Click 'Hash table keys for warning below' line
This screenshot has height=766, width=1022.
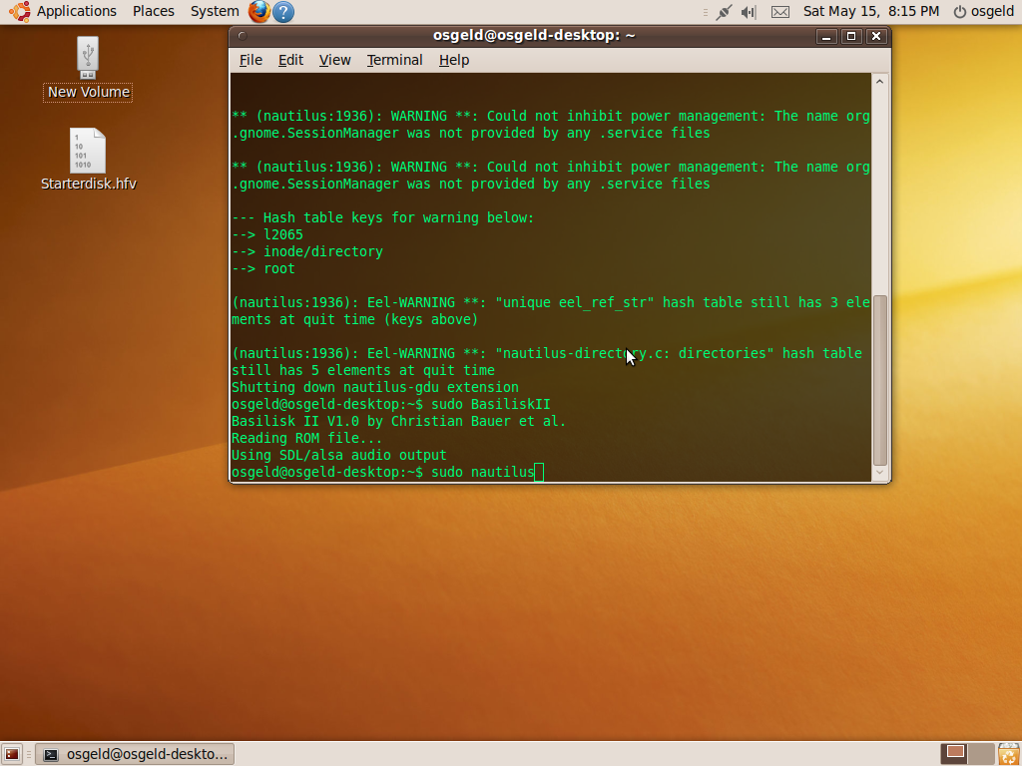coord(382,218)
